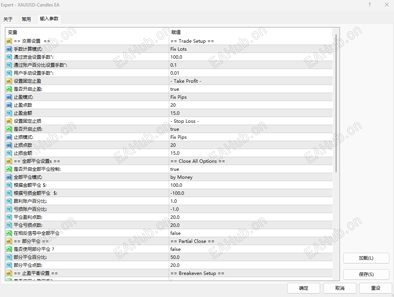Viewport: 394px width, 297px height.
Task: Toggle the false value for 是否使用部分平仓
Action: 251,249
